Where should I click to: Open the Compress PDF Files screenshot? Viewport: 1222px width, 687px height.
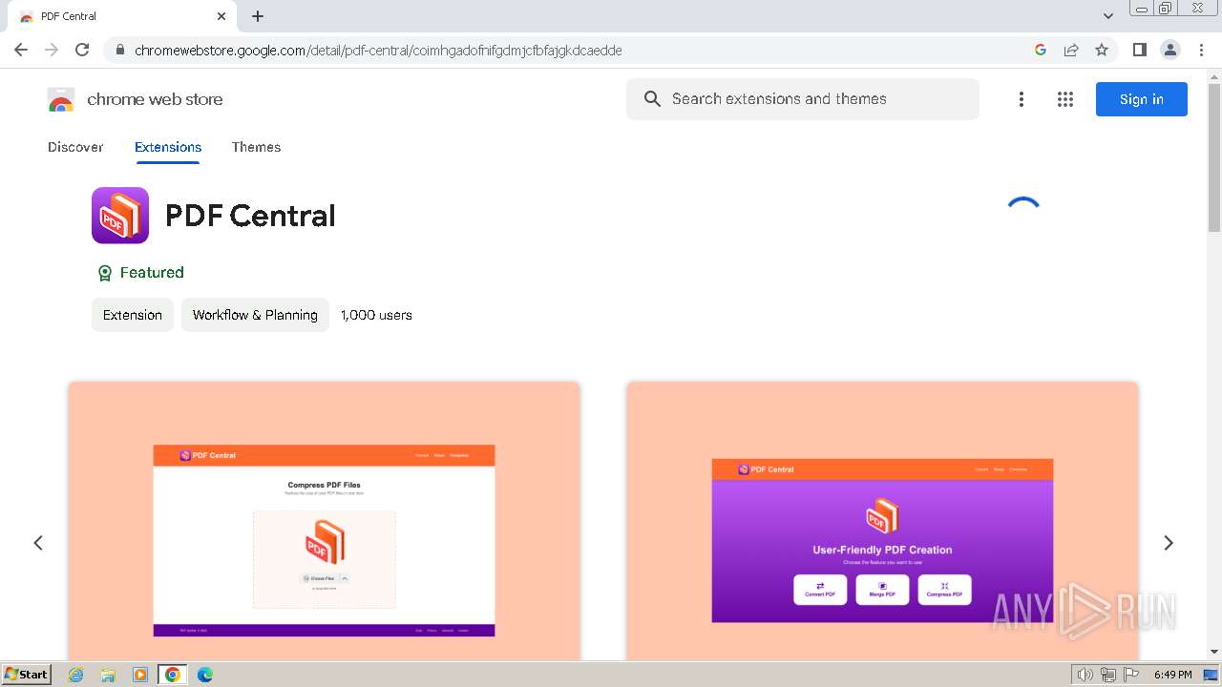coord(324,521)
